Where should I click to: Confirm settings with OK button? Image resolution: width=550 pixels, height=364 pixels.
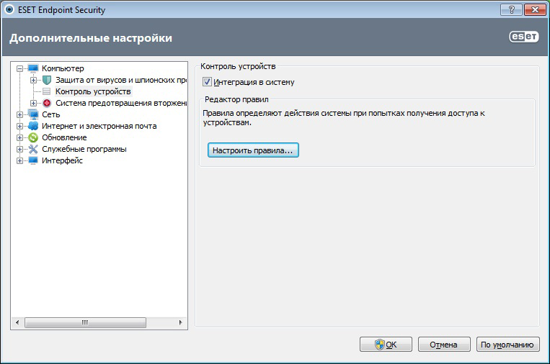(x=386, y=345)
